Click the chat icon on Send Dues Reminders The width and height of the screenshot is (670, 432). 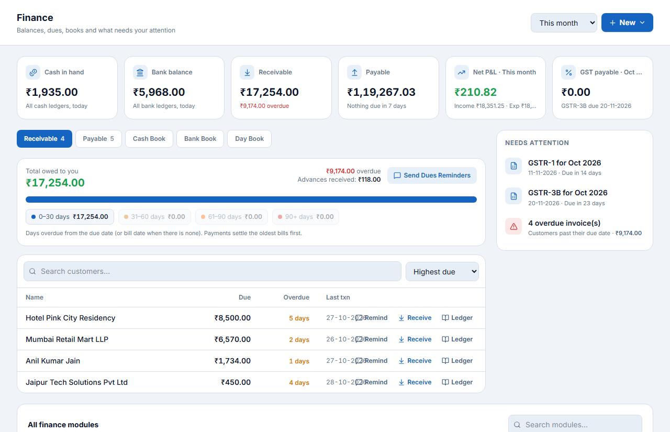pyautogui.click(x=397, y=175)
